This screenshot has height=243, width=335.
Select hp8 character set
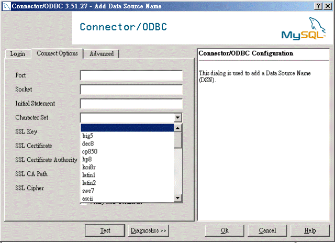(x=127, y=159)
